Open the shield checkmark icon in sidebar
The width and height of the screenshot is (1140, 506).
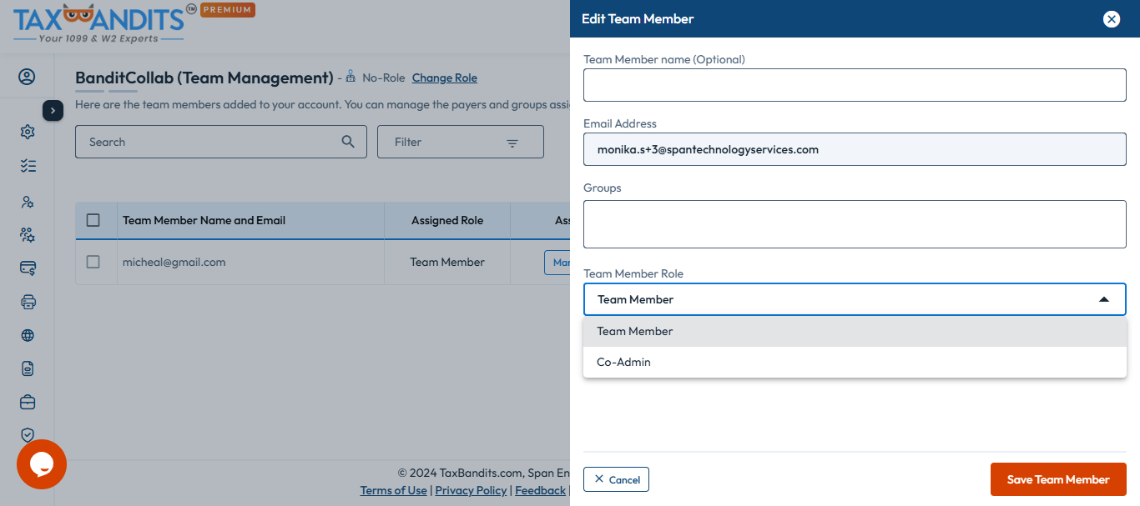28,435
